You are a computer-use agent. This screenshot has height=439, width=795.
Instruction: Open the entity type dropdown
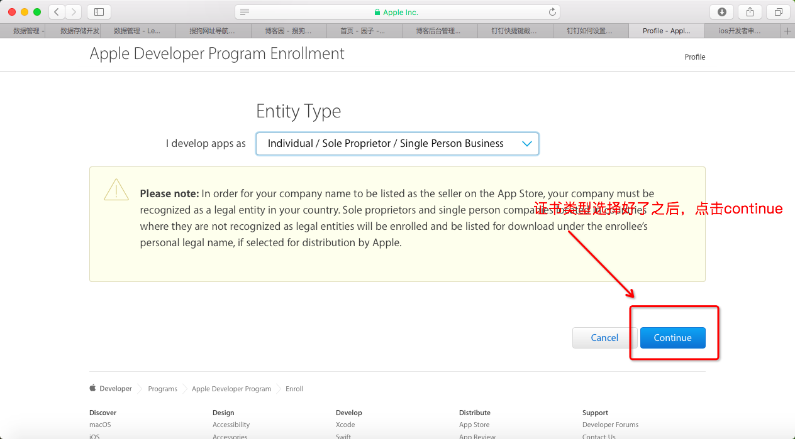point(397,143)
